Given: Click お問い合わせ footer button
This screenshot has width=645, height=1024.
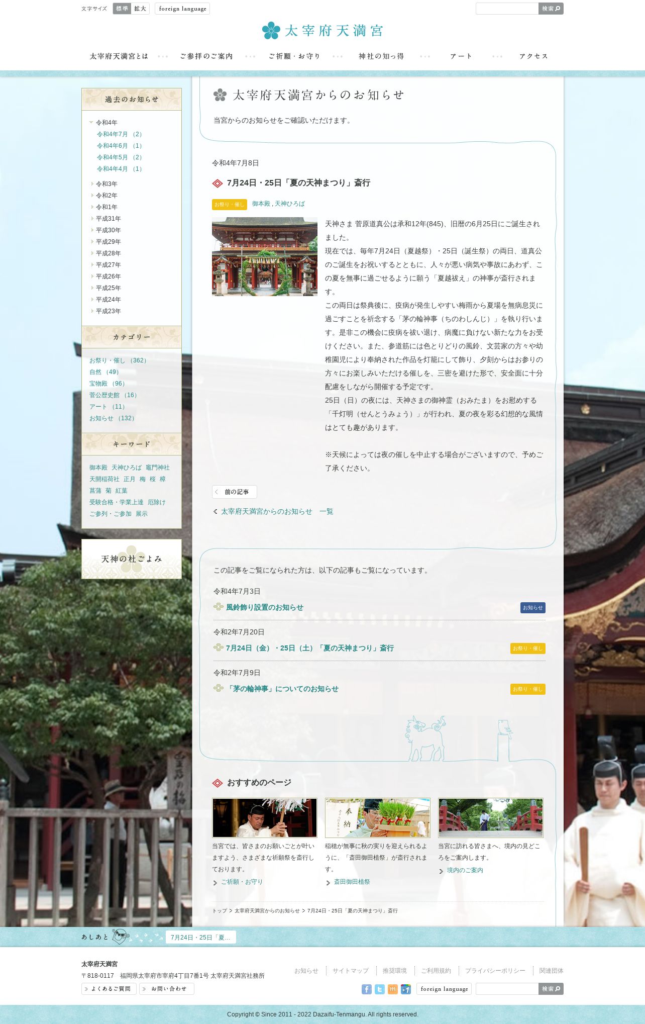Looking at the screenshot, I should (167, 989).
